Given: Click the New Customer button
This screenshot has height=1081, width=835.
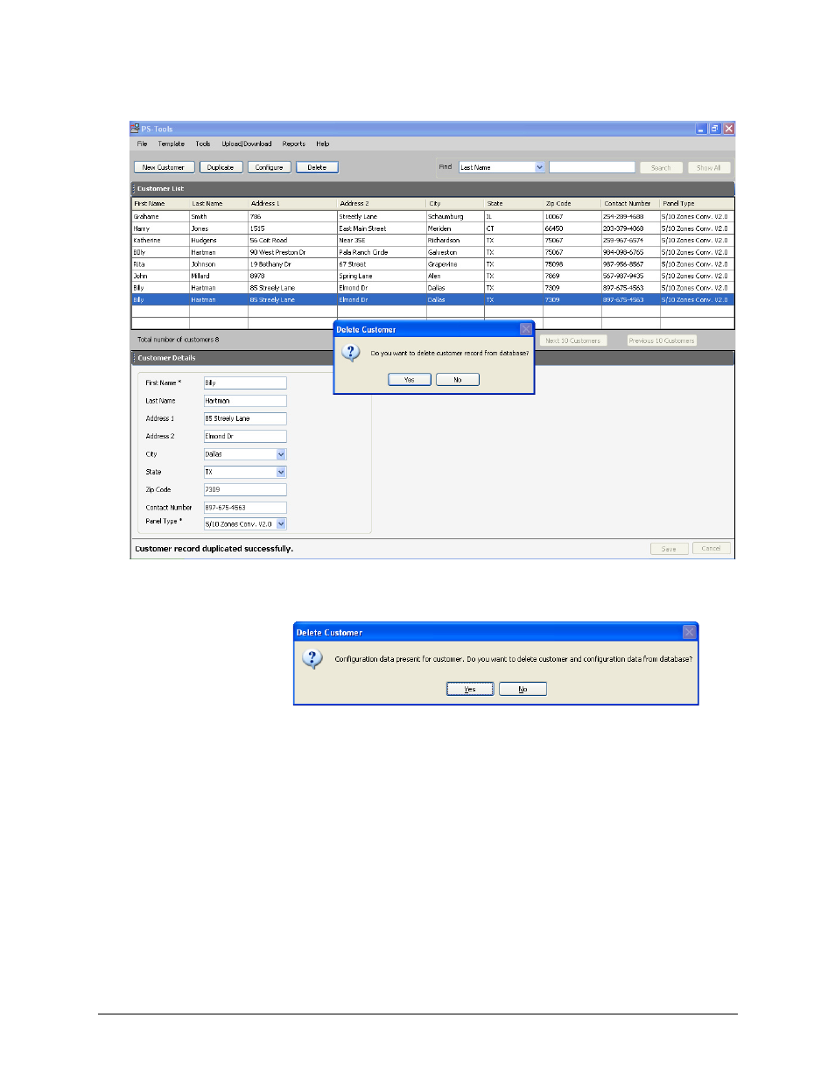Looking at the screenshot, I should pyautogui.click(x=164, y=167).
